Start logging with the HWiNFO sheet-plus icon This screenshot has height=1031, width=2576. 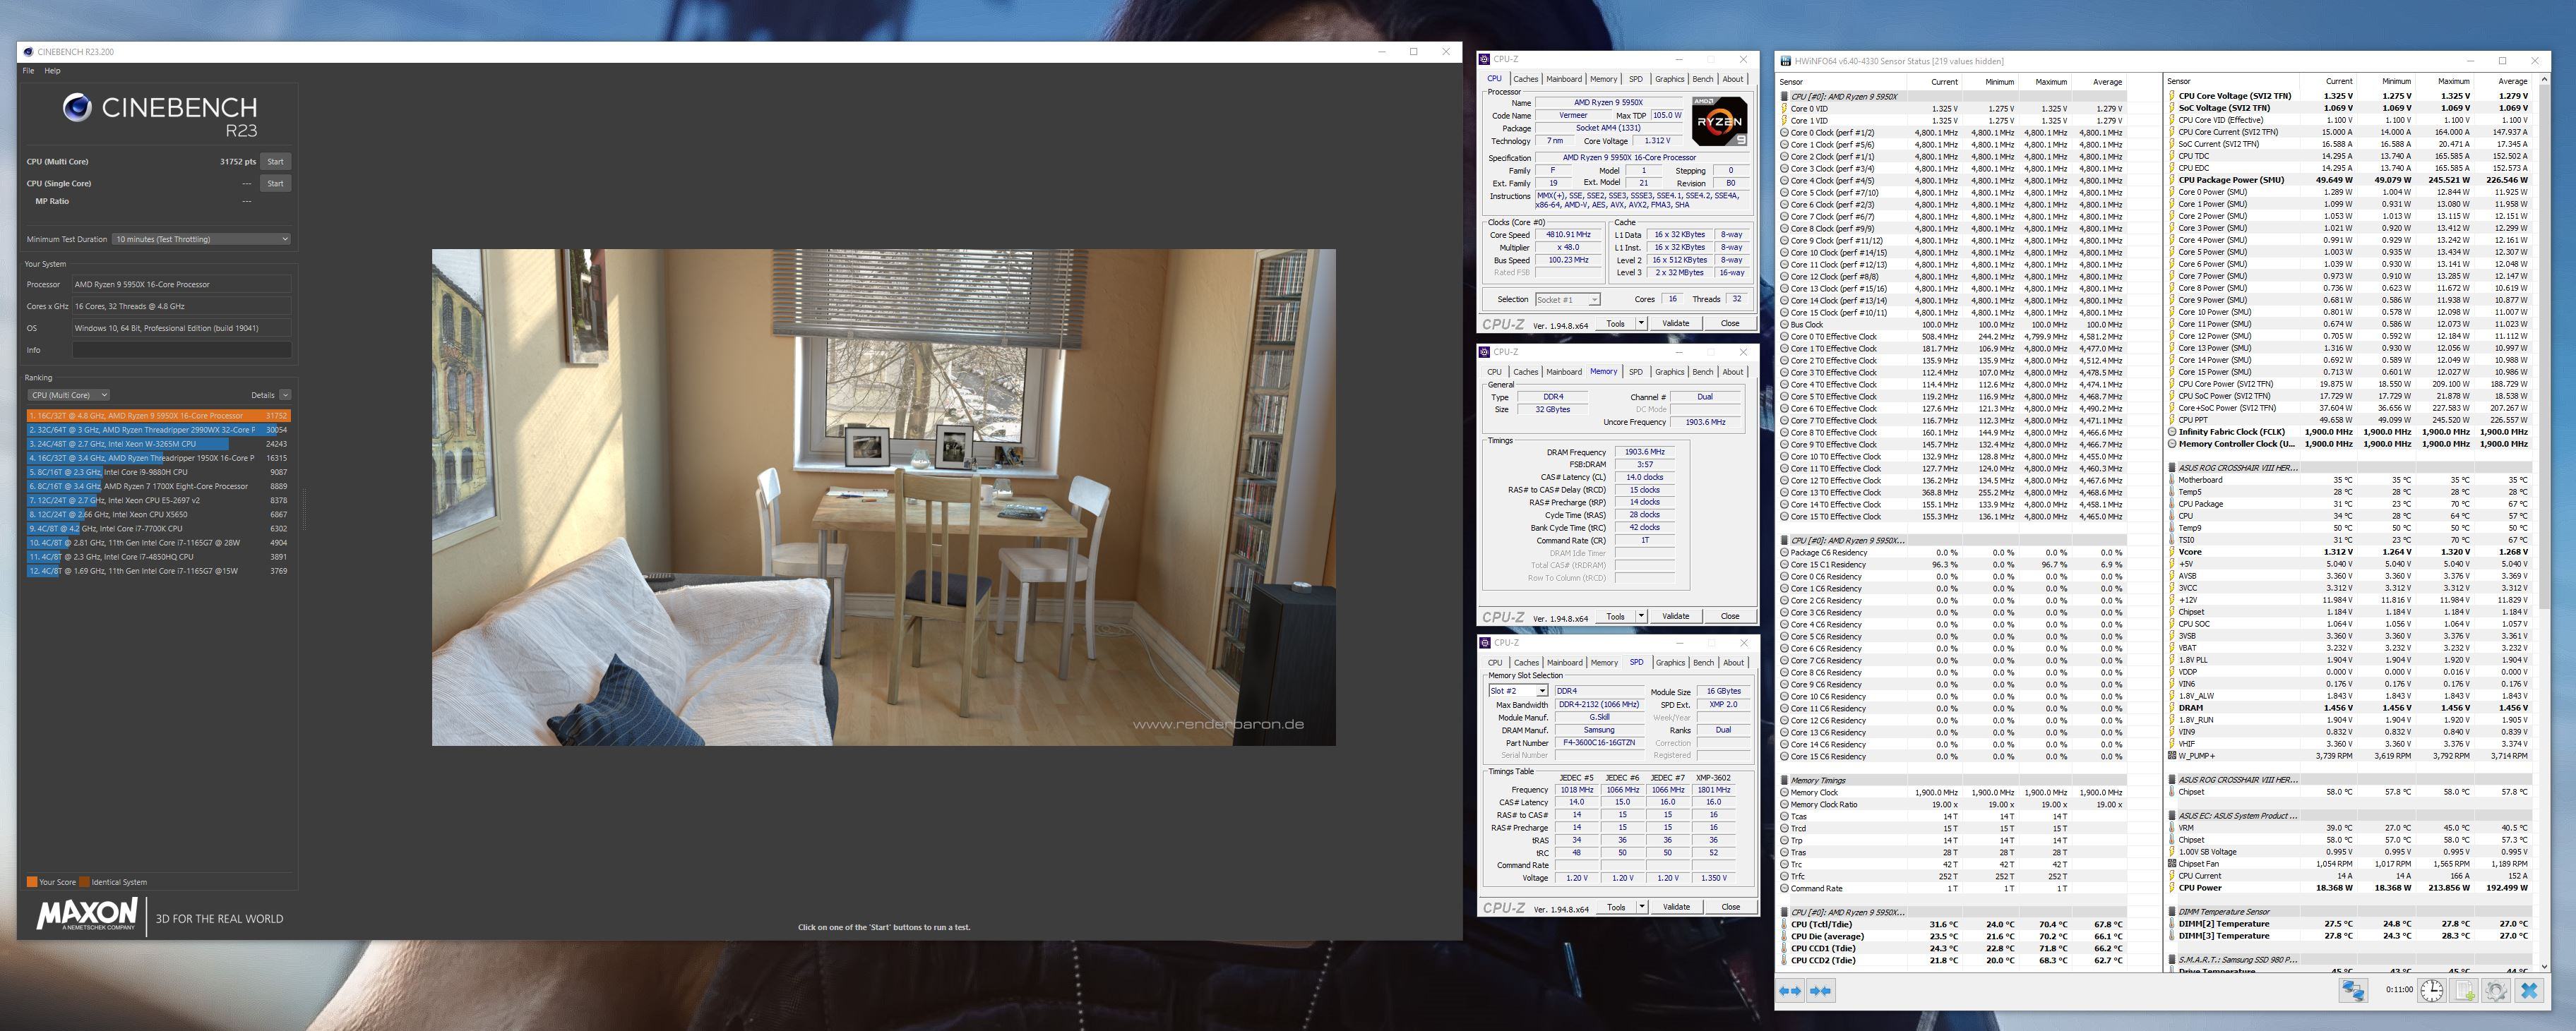(2465, 990)
